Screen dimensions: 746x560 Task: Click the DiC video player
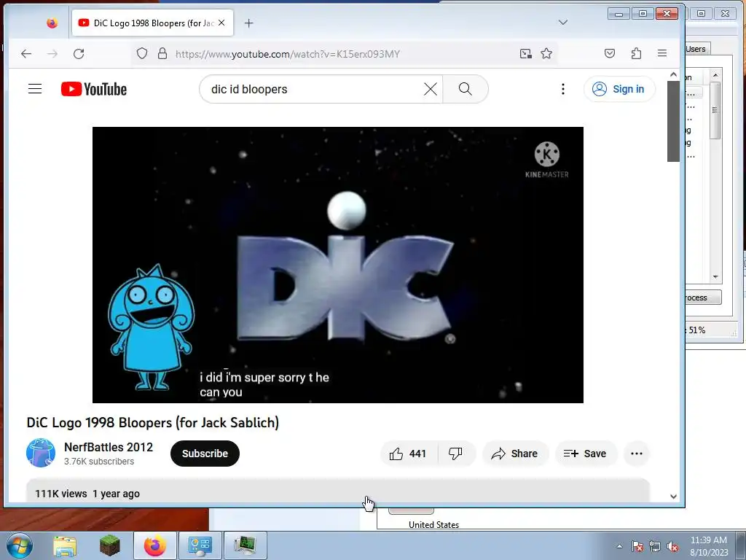click(338, 265)
